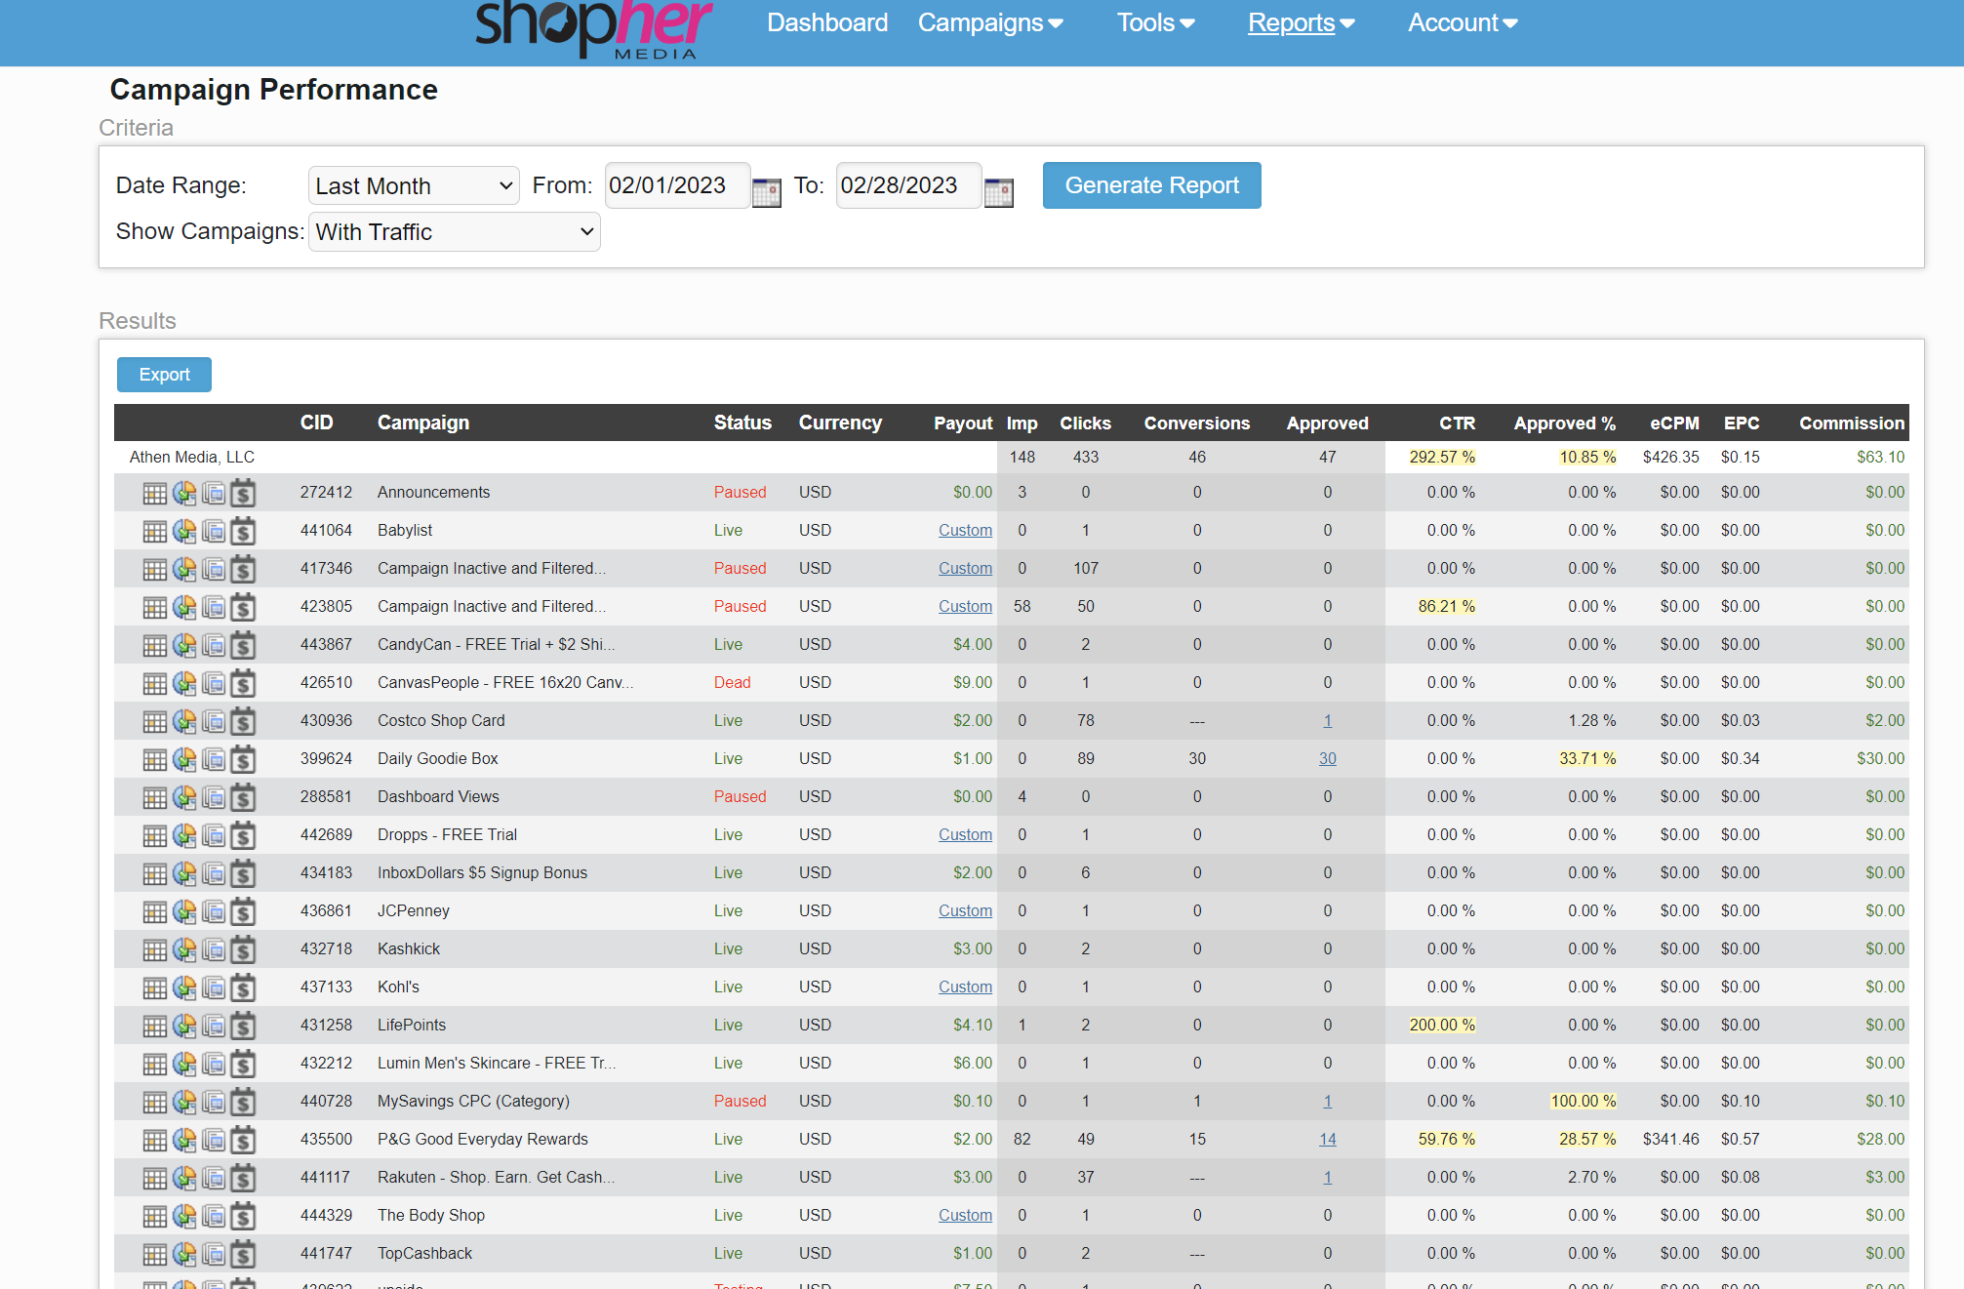Sort table by Clicks column header
This screenshot has height=1289, width=1964.
click(1086, 423)
